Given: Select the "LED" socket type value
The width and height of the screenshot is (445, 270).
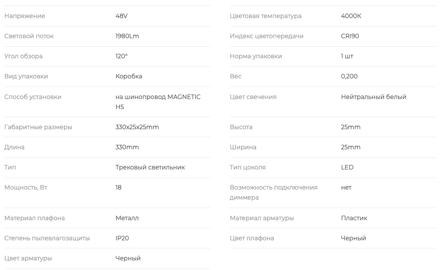Looking at the screenshot, I should (x=347, y=167).
